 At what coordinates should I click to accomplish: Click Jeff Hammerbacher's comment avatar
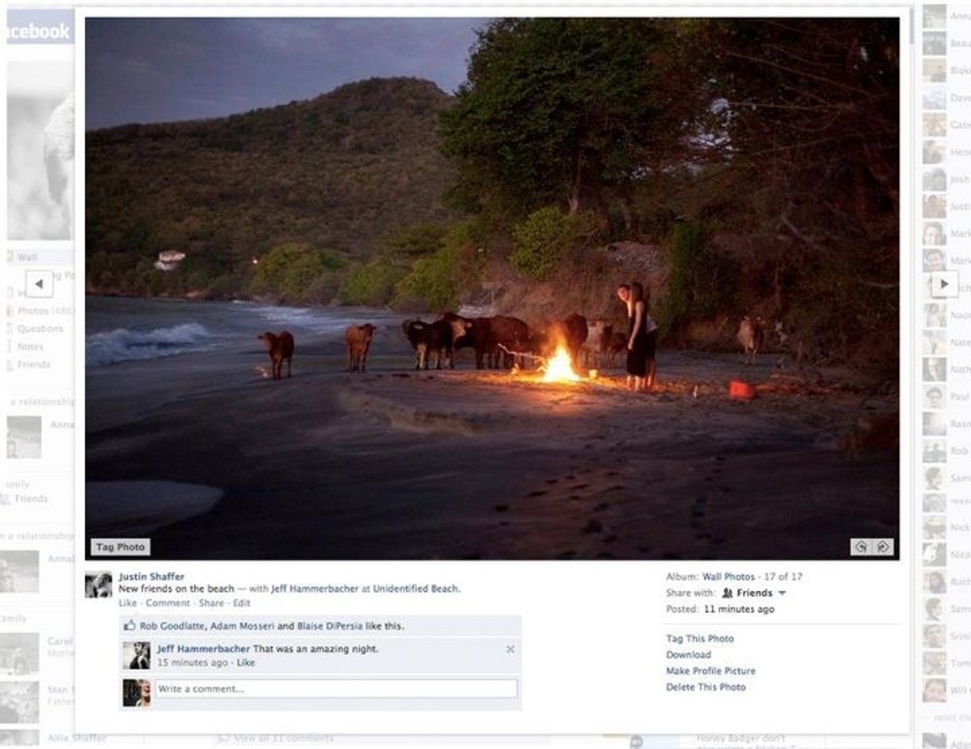[x=136, y=655]
